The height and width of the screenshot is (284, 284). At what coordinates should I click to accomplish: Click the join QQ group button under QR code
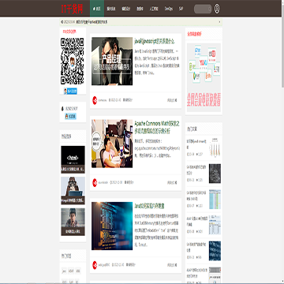pos(70,91)
